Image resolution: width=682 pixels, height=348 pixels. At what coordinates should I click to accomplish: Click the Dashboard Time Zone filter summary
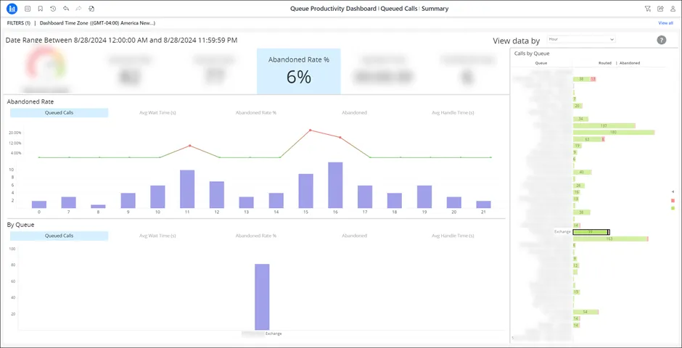97,23
